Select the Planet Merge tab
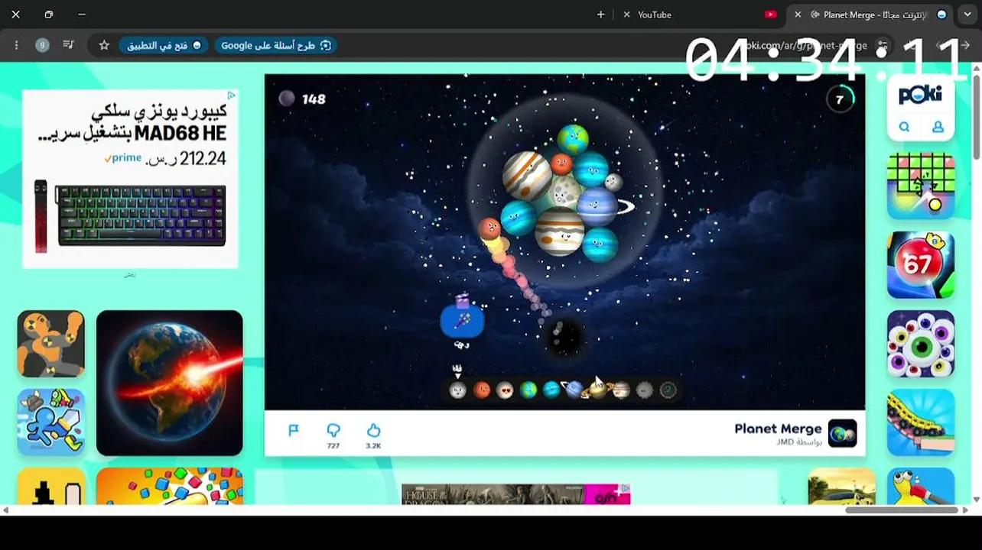The width and height of the screenshot is (982, 550). (x=872, y=15)
